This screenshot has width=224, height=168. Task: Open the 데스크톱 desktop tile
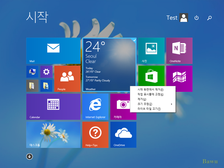tap(53, 134)
